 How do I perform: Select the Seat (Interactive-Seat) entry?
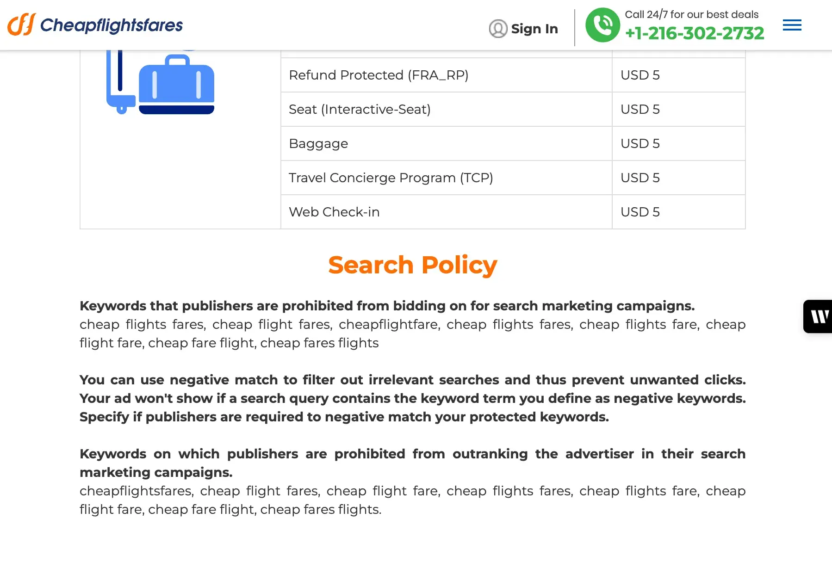click(360, 109)
